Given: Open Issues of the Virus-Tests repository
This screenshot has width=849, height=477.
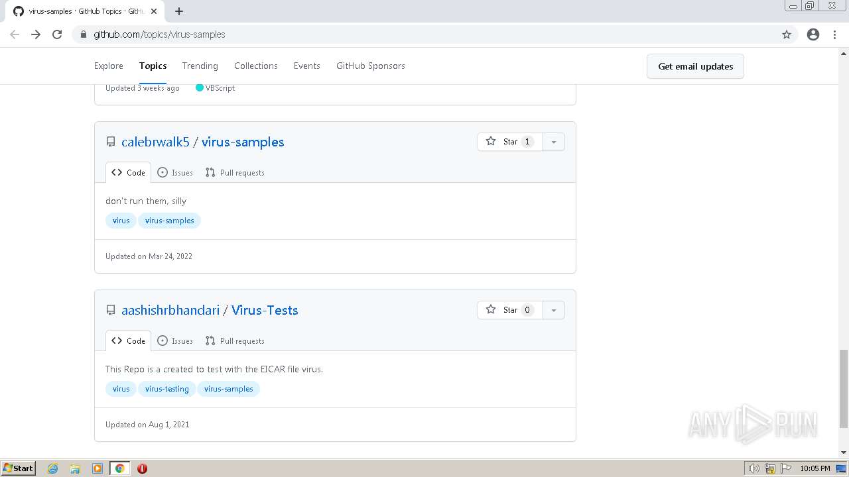Looking at the screenshot, I should coord(175,341).
